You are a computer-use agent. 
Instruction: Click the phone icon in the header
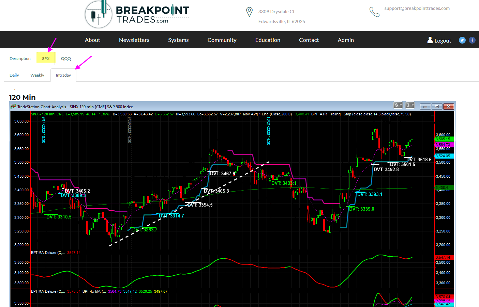click(x=374, y=12)
